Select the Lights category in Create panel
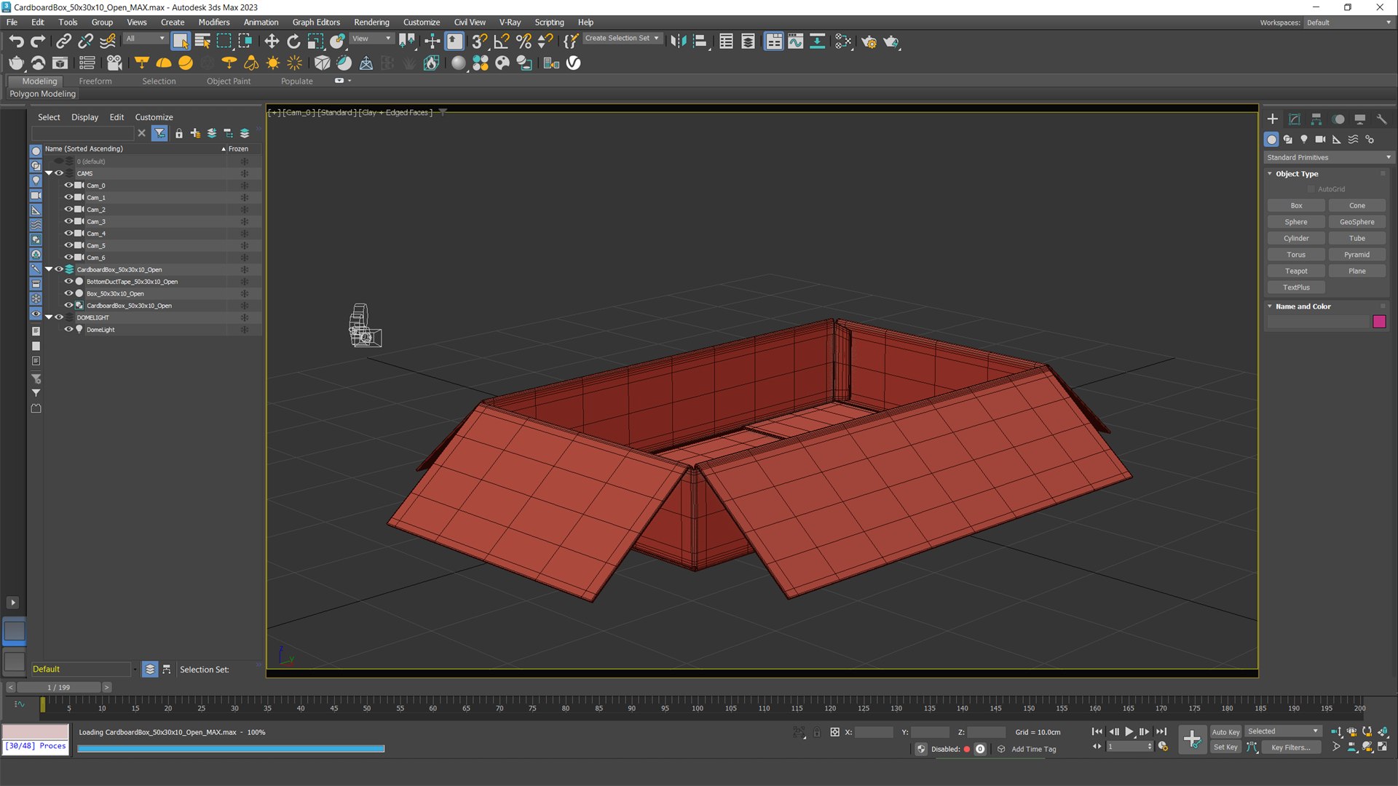 (1304, 139)
